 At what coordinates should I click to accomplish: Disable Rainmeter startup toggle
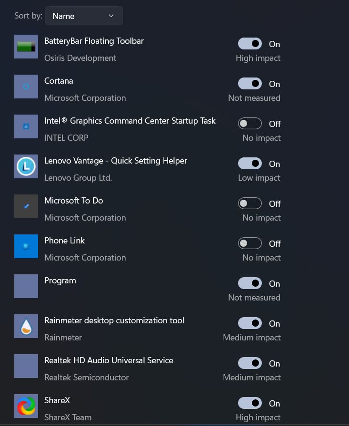(250, 323)
